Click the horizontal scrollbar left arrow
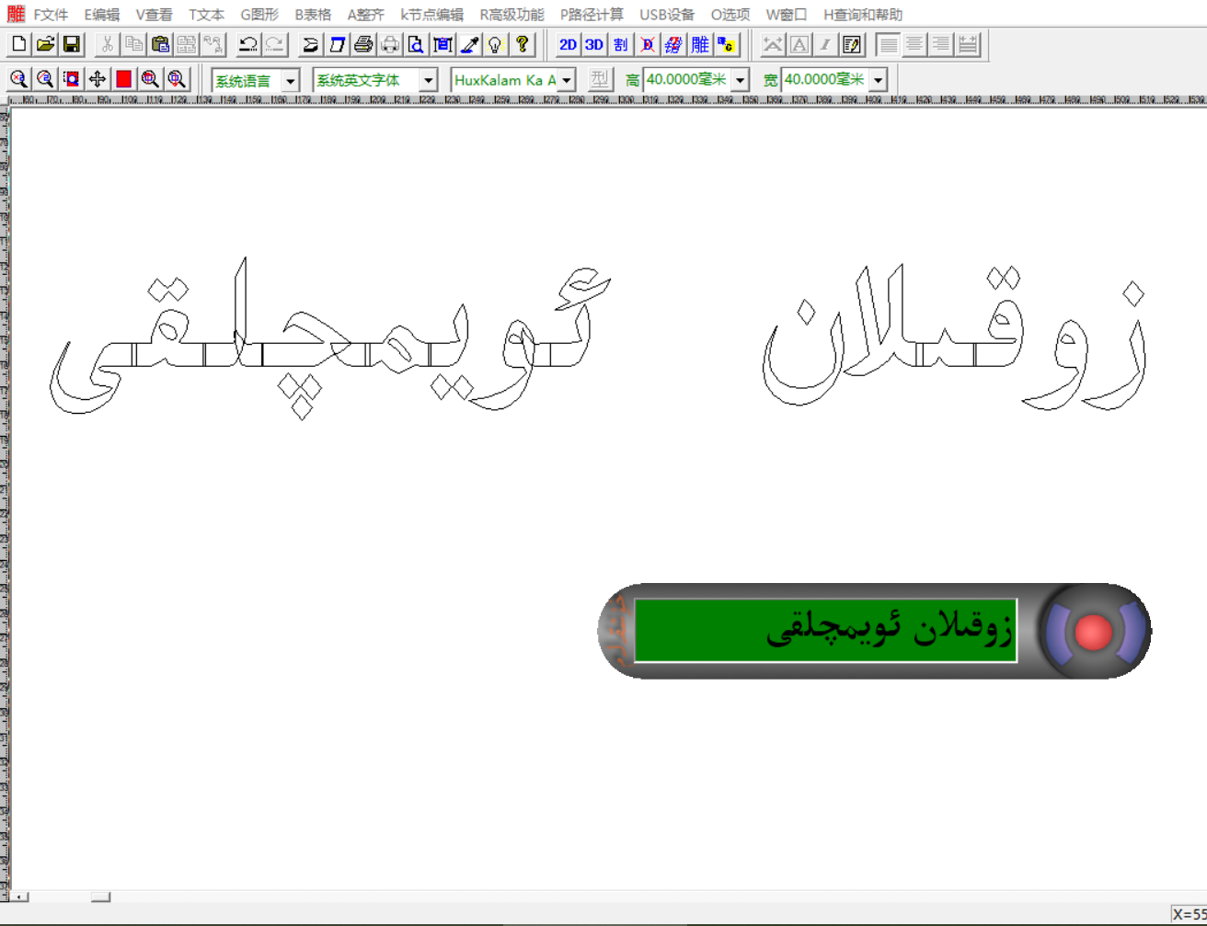The image size is (1207, 926). coord(19,897)
